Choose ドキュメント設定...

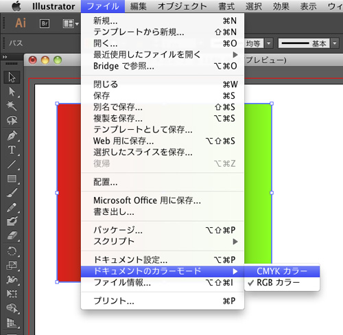pyautogui.click(x=163, y=260)
